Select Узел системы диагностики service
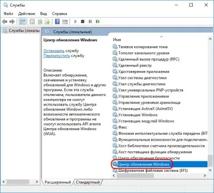 click(142, 78)
